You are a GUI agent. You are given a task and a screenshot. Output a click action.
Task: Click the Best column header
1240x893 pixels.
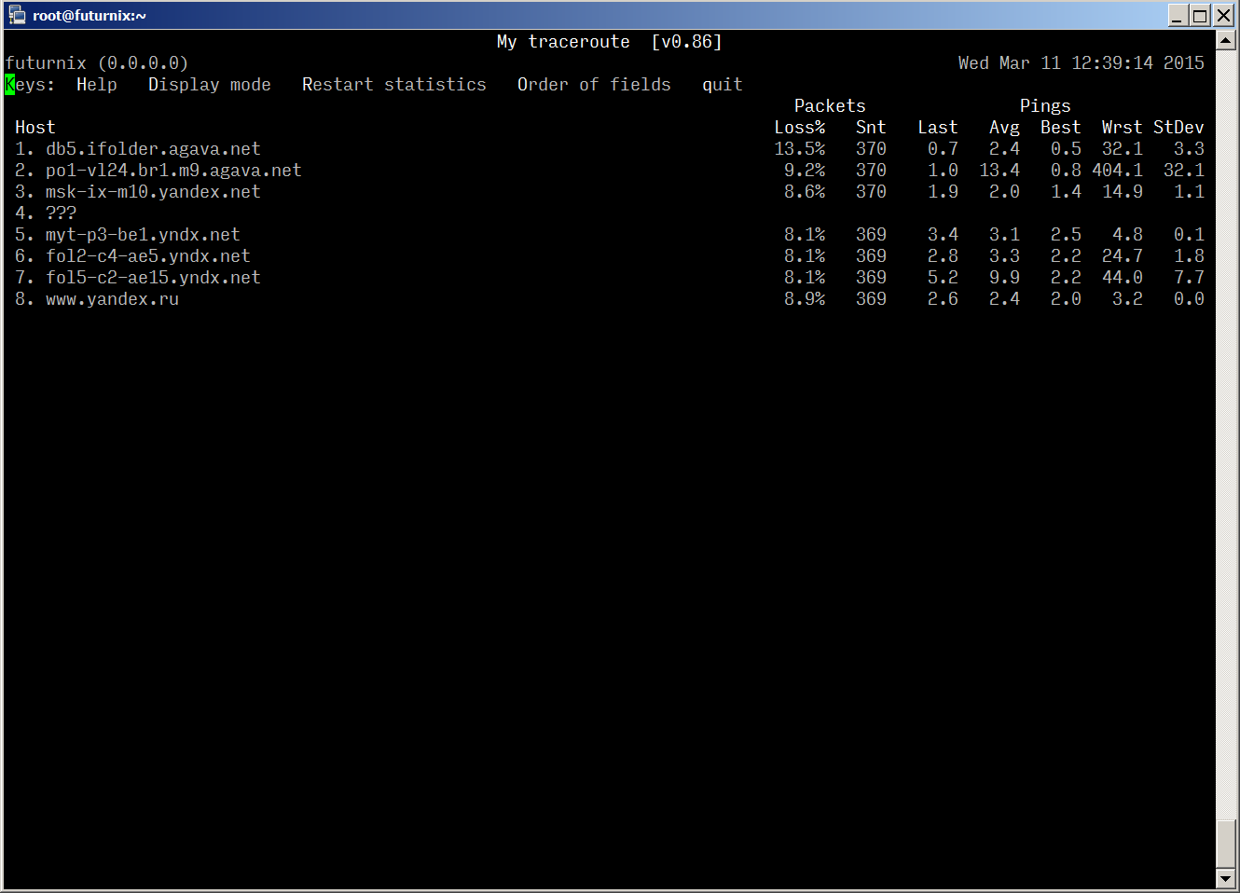pyautogui.click(x=1061, y=128)
